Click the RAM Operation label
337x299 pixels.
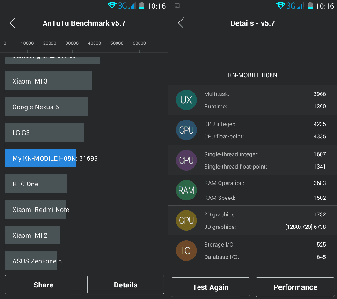pos(224,183)
